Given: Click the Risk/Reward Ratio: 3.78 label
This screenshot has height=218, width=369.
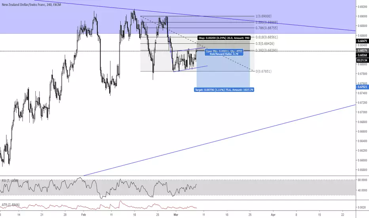Looking at the screenshot, I should coord(224,54).
